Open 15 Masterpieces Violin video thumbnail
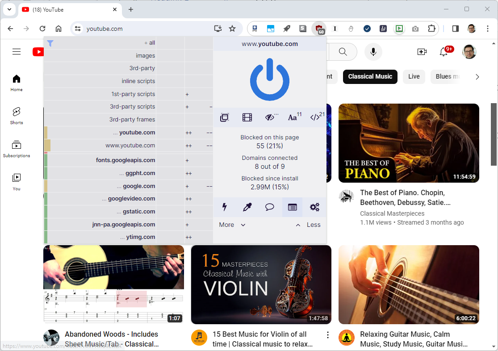Image resolution: width=498 pixels, height=351 pixels. click(x=261, y=284)
